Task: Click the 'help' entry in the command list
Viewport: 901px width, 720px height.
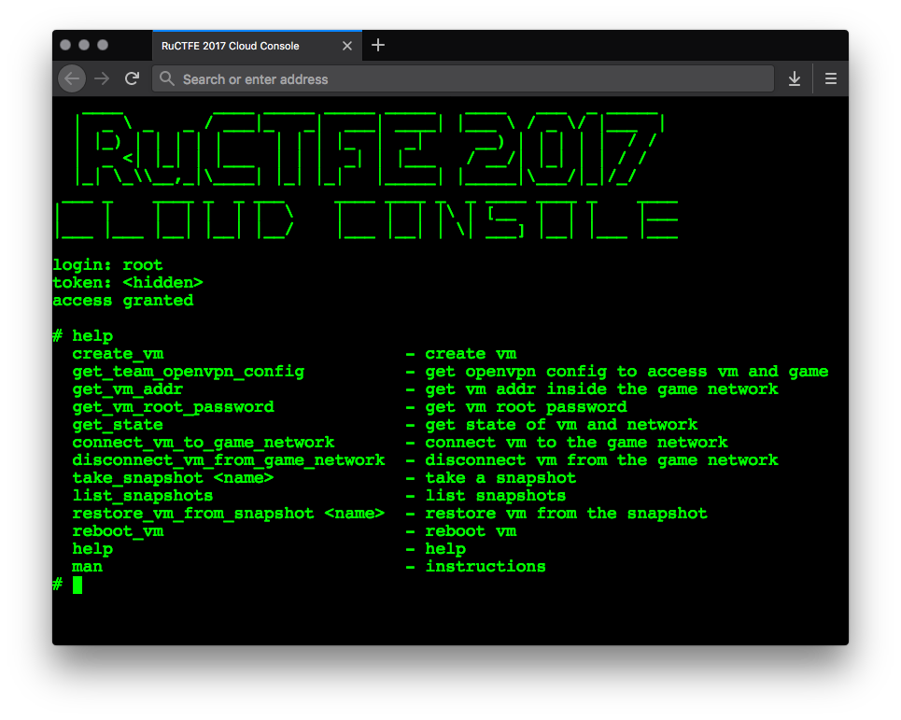Action: [92, 549]
